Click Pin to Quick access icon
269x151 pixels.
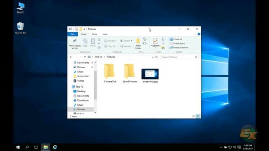75,41
